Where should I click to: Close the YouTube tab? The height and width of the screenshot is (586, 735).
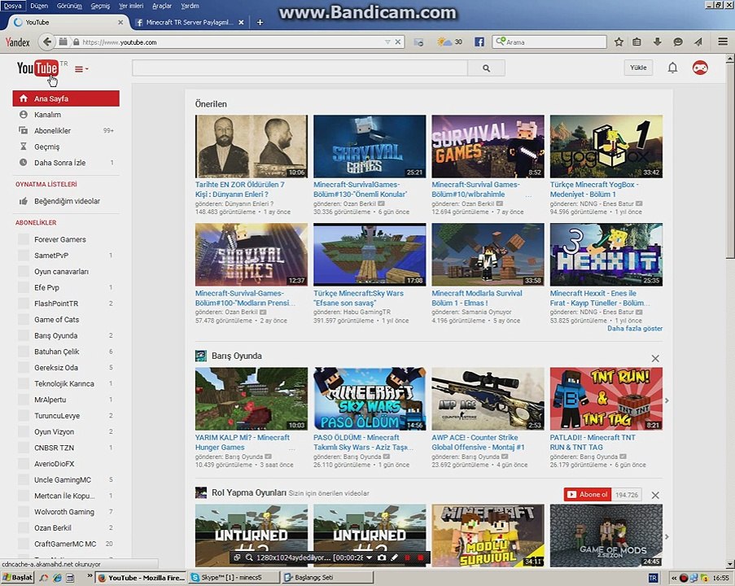coord(120,22)
